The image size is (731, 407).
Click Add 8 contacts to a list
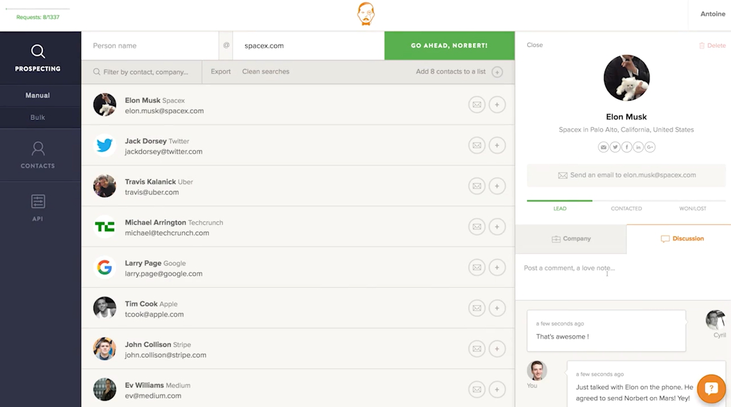(451, 72)
